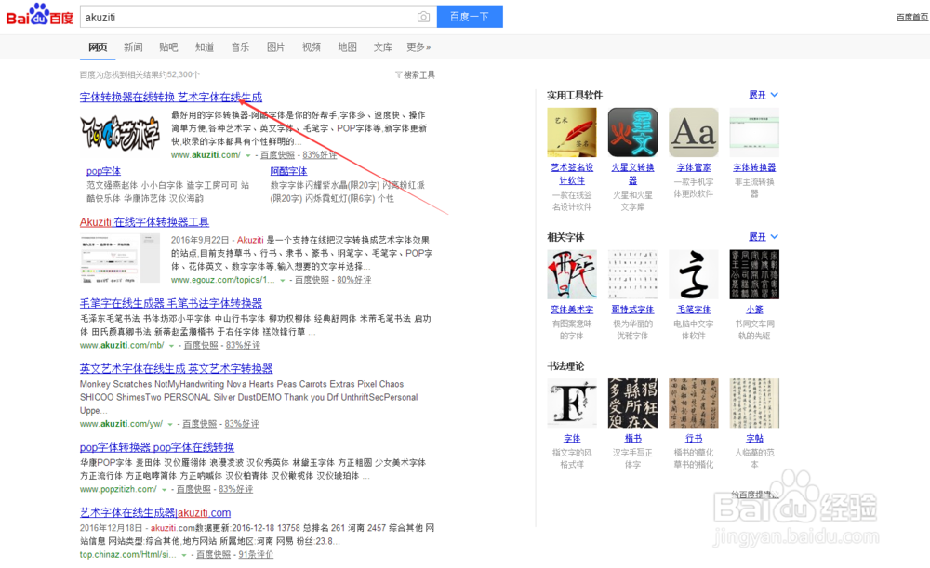Open 哥特式字体 text link
The width and height of the screenshot is (930, 568).
632,309
